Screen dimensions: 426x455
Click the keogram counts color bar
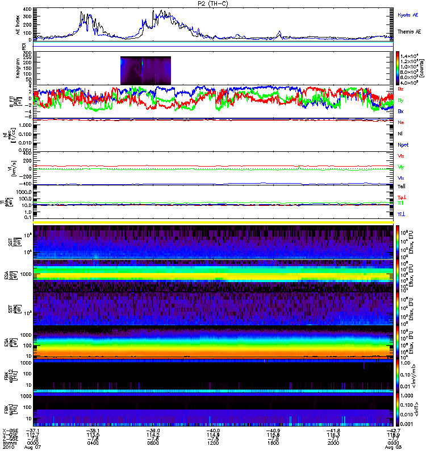(398, 68)
